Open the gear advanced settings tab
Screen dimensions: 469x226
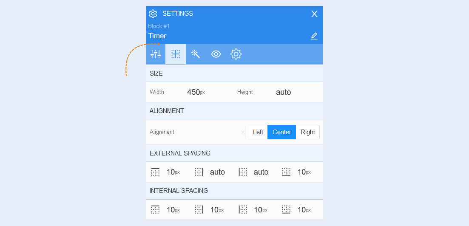[236, 54]
